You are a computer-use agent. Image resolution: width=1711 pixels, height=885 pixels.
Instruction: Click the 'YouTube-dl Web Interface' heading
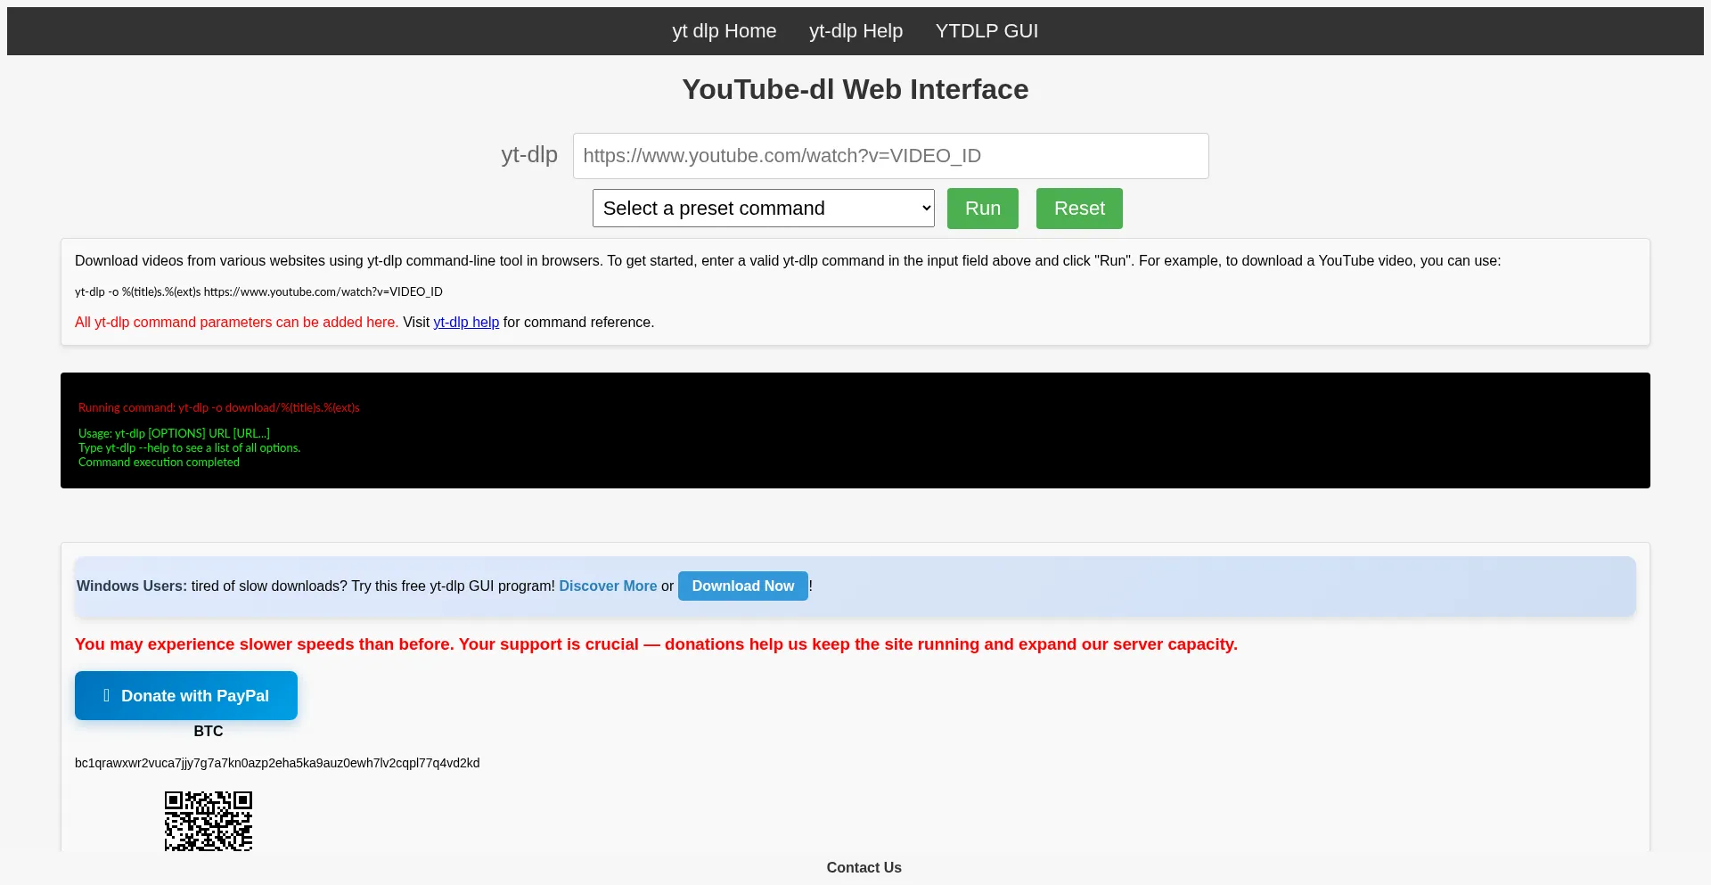click(x=855, y=89)
